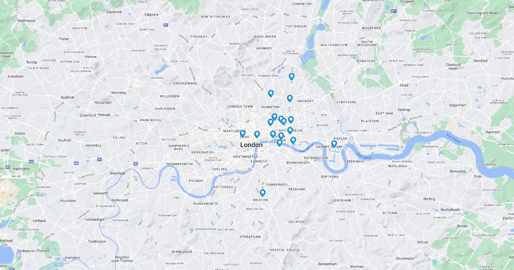
Task: Click the Tottenham area label
Action: point(296,26)
